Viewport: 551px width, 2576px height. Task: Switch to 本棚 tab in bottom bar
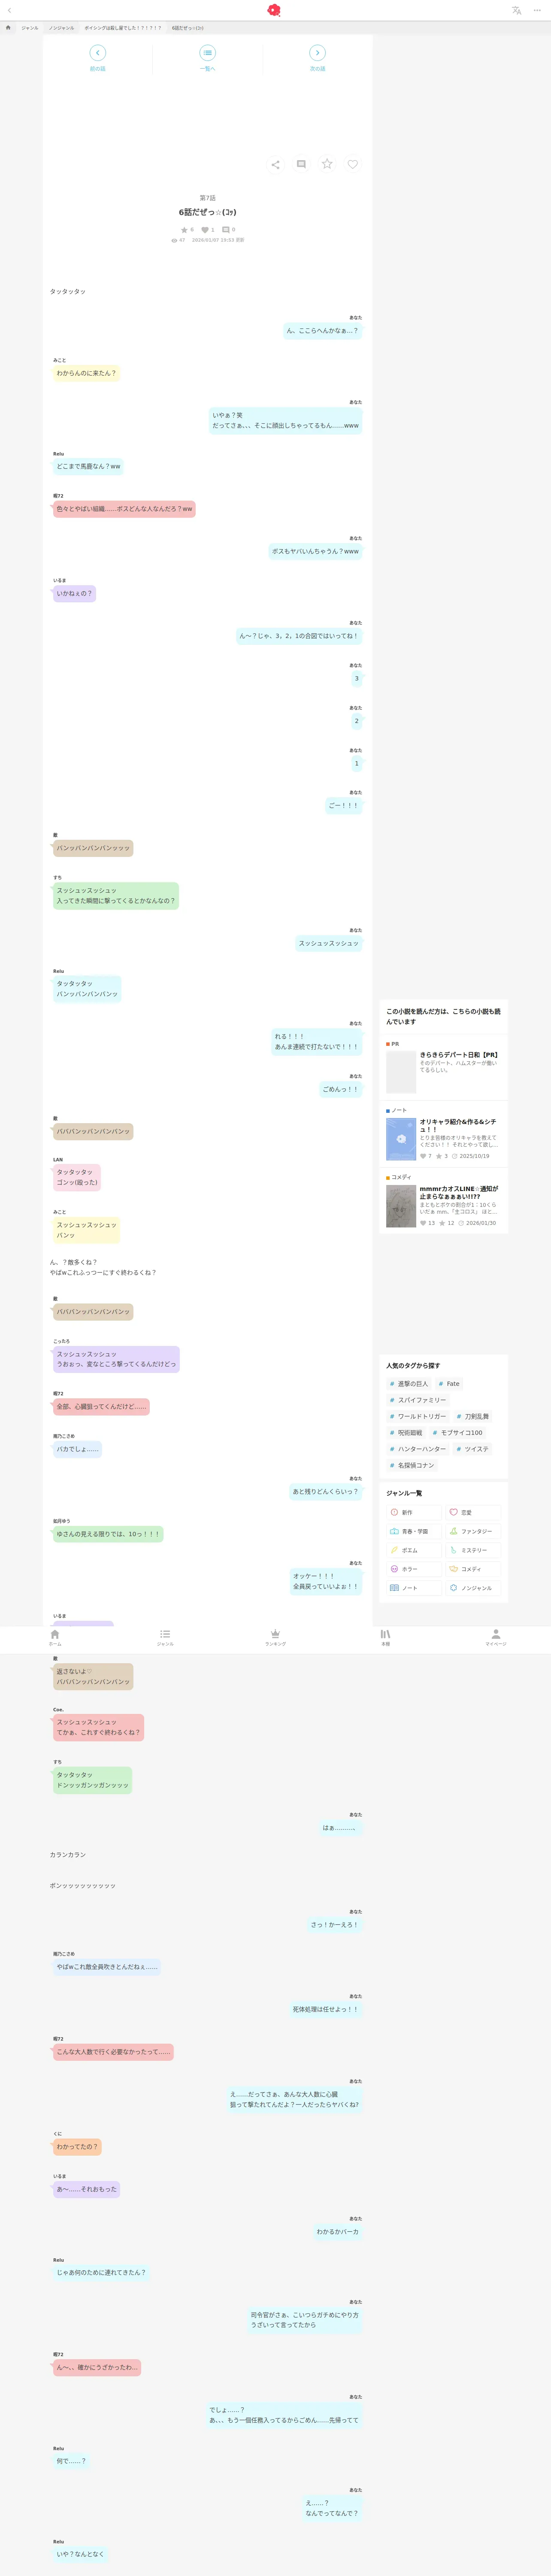pos(385,1637)
